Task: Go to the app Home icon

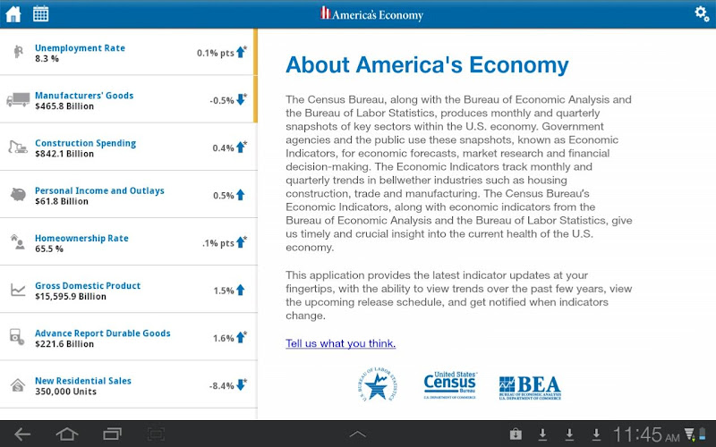Action: [x=13, y=14]
